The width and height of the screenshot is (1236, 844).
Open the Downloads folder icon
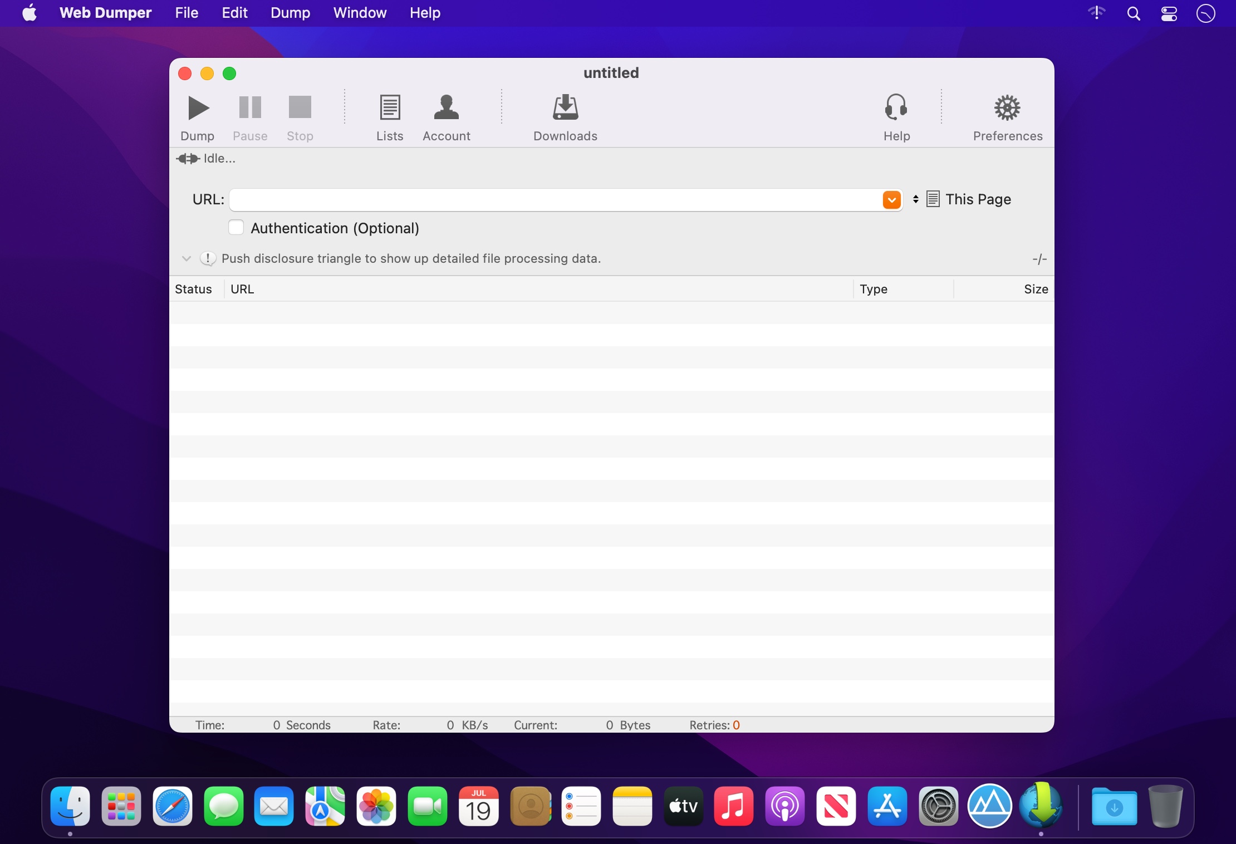pyautogui.click(x=565, y=108)
